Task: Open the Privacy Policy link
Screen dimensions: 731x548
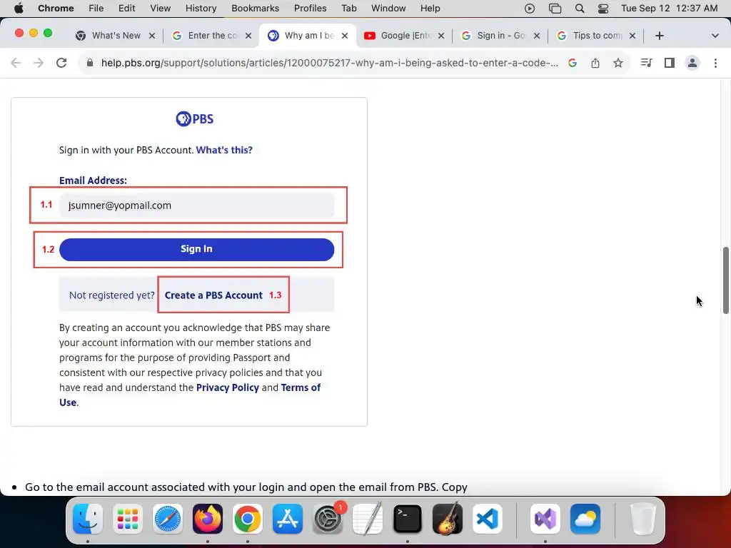Action: (x=228, y=387)
